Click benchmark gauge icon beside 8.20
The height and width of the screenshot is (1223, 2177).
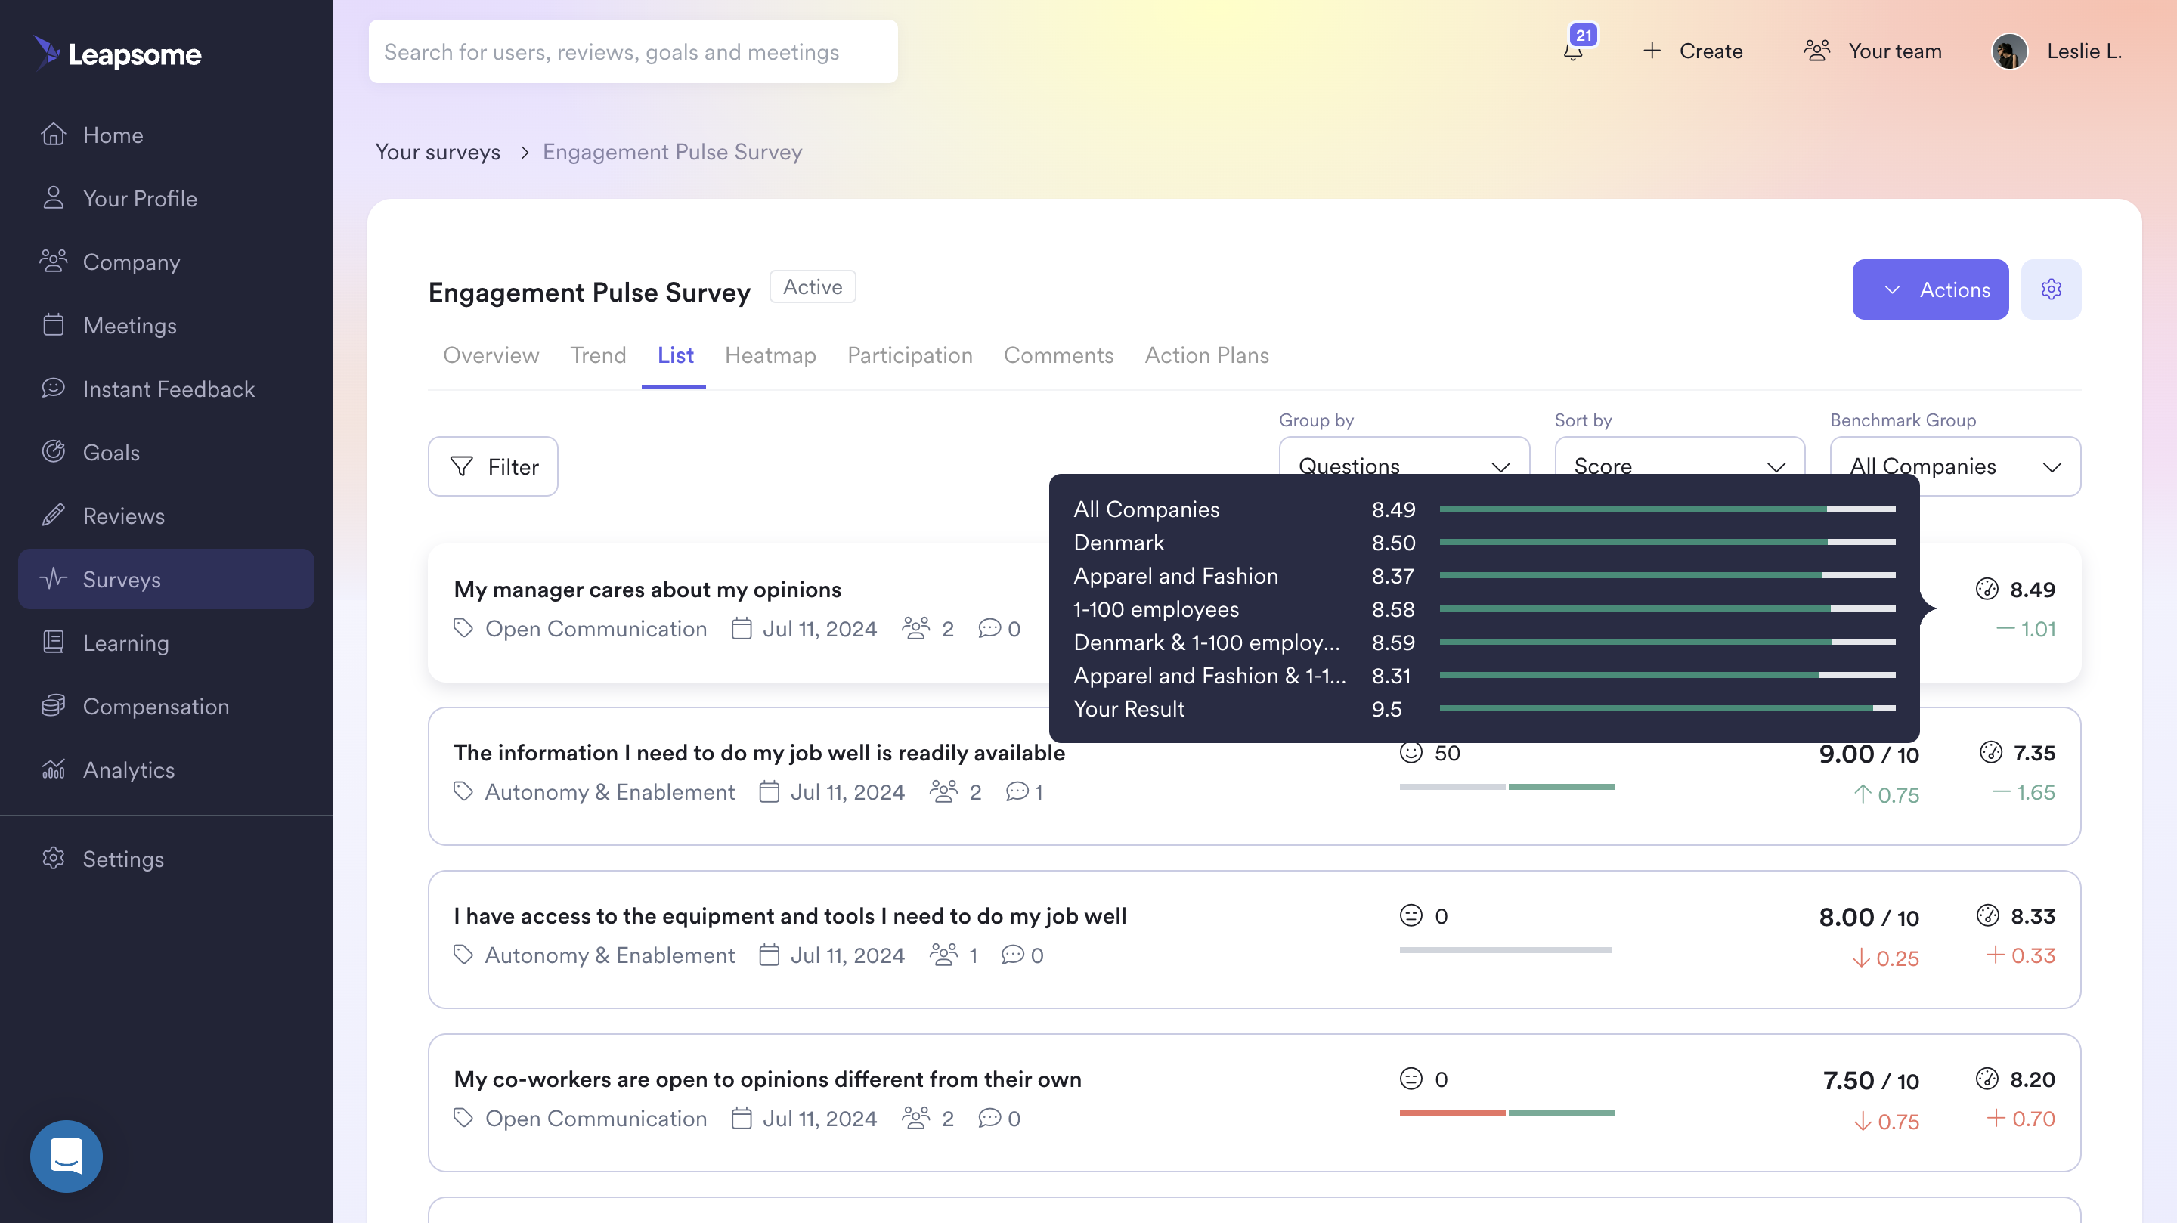pos(1987,1079)
